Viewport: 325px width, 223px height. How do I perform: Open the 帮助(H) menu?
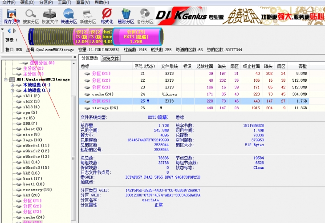point(102,3)
